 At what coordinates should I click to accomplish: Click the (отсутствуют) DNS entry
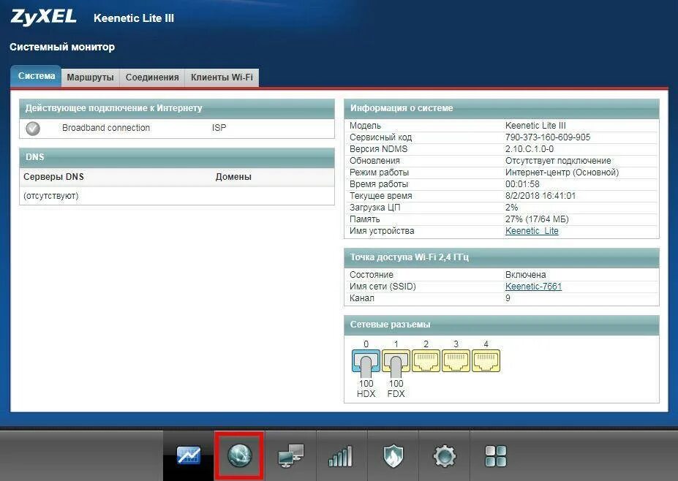pyautogui.click(x=51, y=196)
